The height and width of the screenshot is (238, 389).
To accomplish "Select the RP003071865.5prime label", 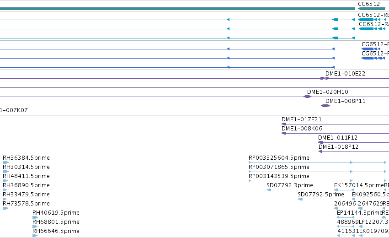I will click(x=279, y=167).
